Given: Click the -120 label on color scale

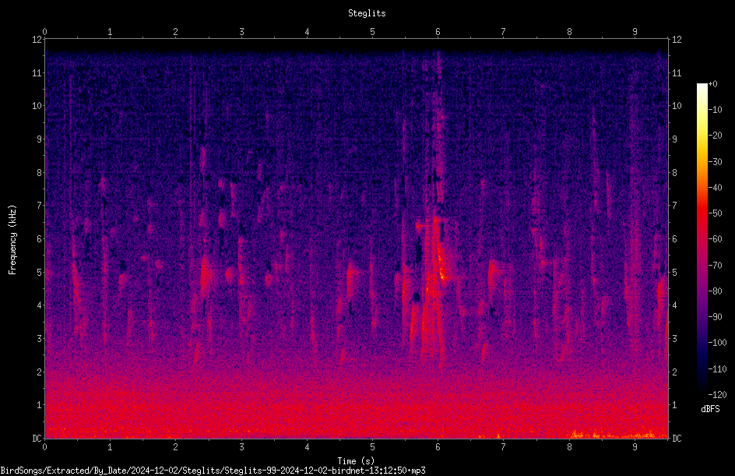Looking at the screenshot, I should (717, 394).
